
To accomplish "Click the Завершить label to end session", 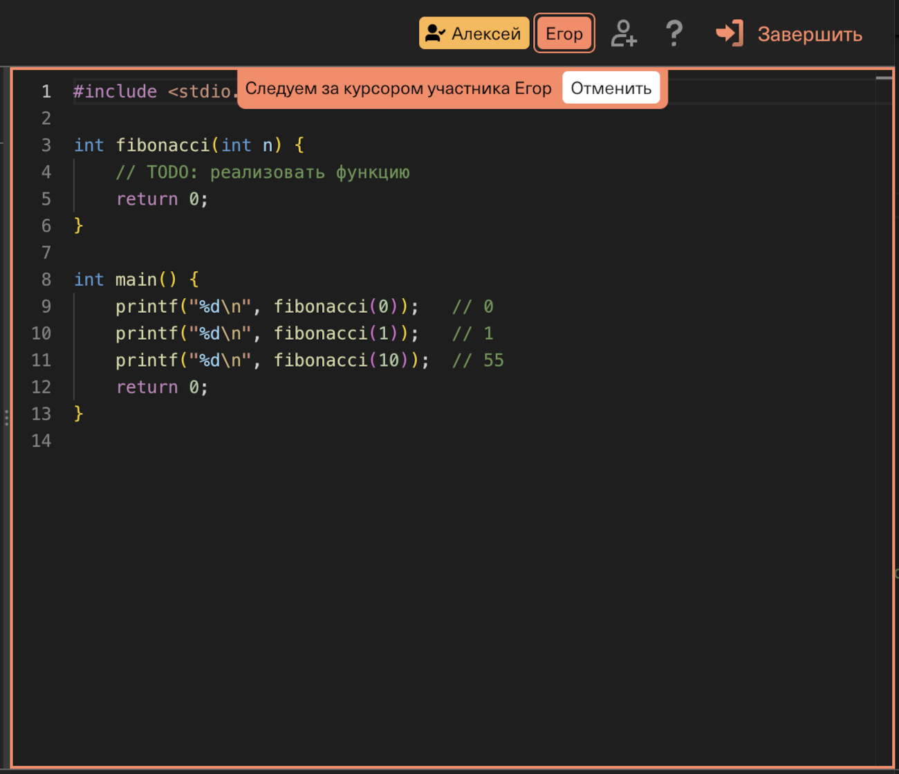I will coord(810,34).
